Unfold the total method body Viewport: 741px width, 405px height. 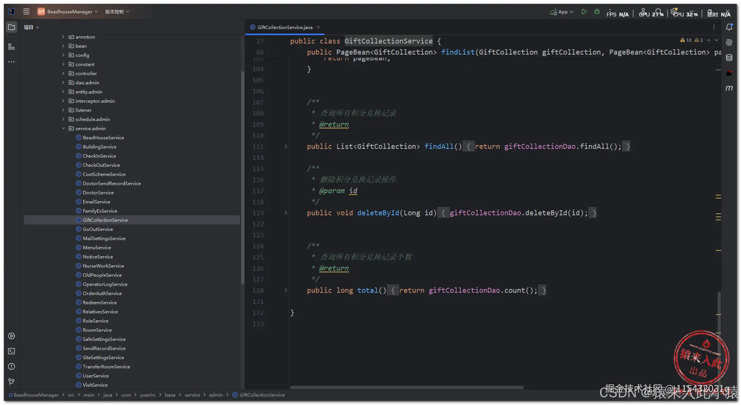tap(286, 290)
